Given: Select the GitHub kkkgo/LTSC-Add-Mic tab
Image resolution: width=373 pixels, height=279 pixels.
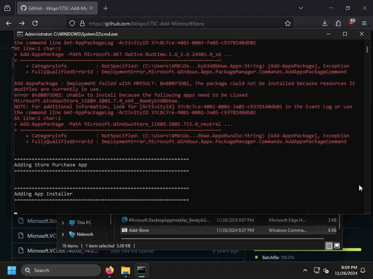Looking at the screenshot, I should pos(57,8).
